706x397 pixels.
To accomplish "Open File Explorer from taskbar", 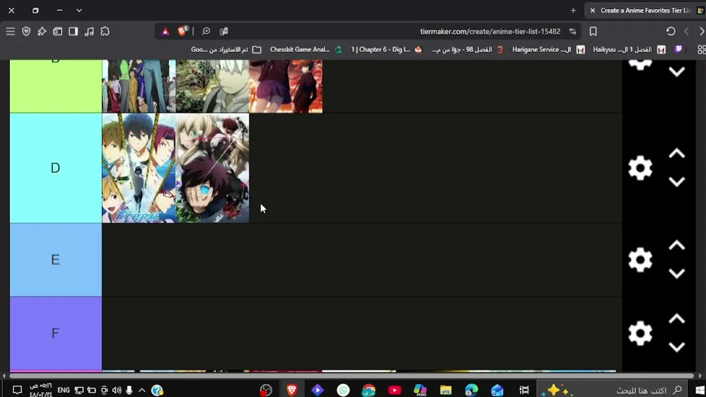I will 446,390.
